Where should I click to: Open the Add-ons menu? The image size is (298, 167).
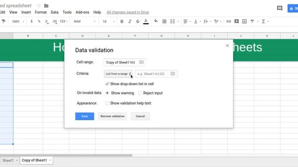click(x=82, y=13)
